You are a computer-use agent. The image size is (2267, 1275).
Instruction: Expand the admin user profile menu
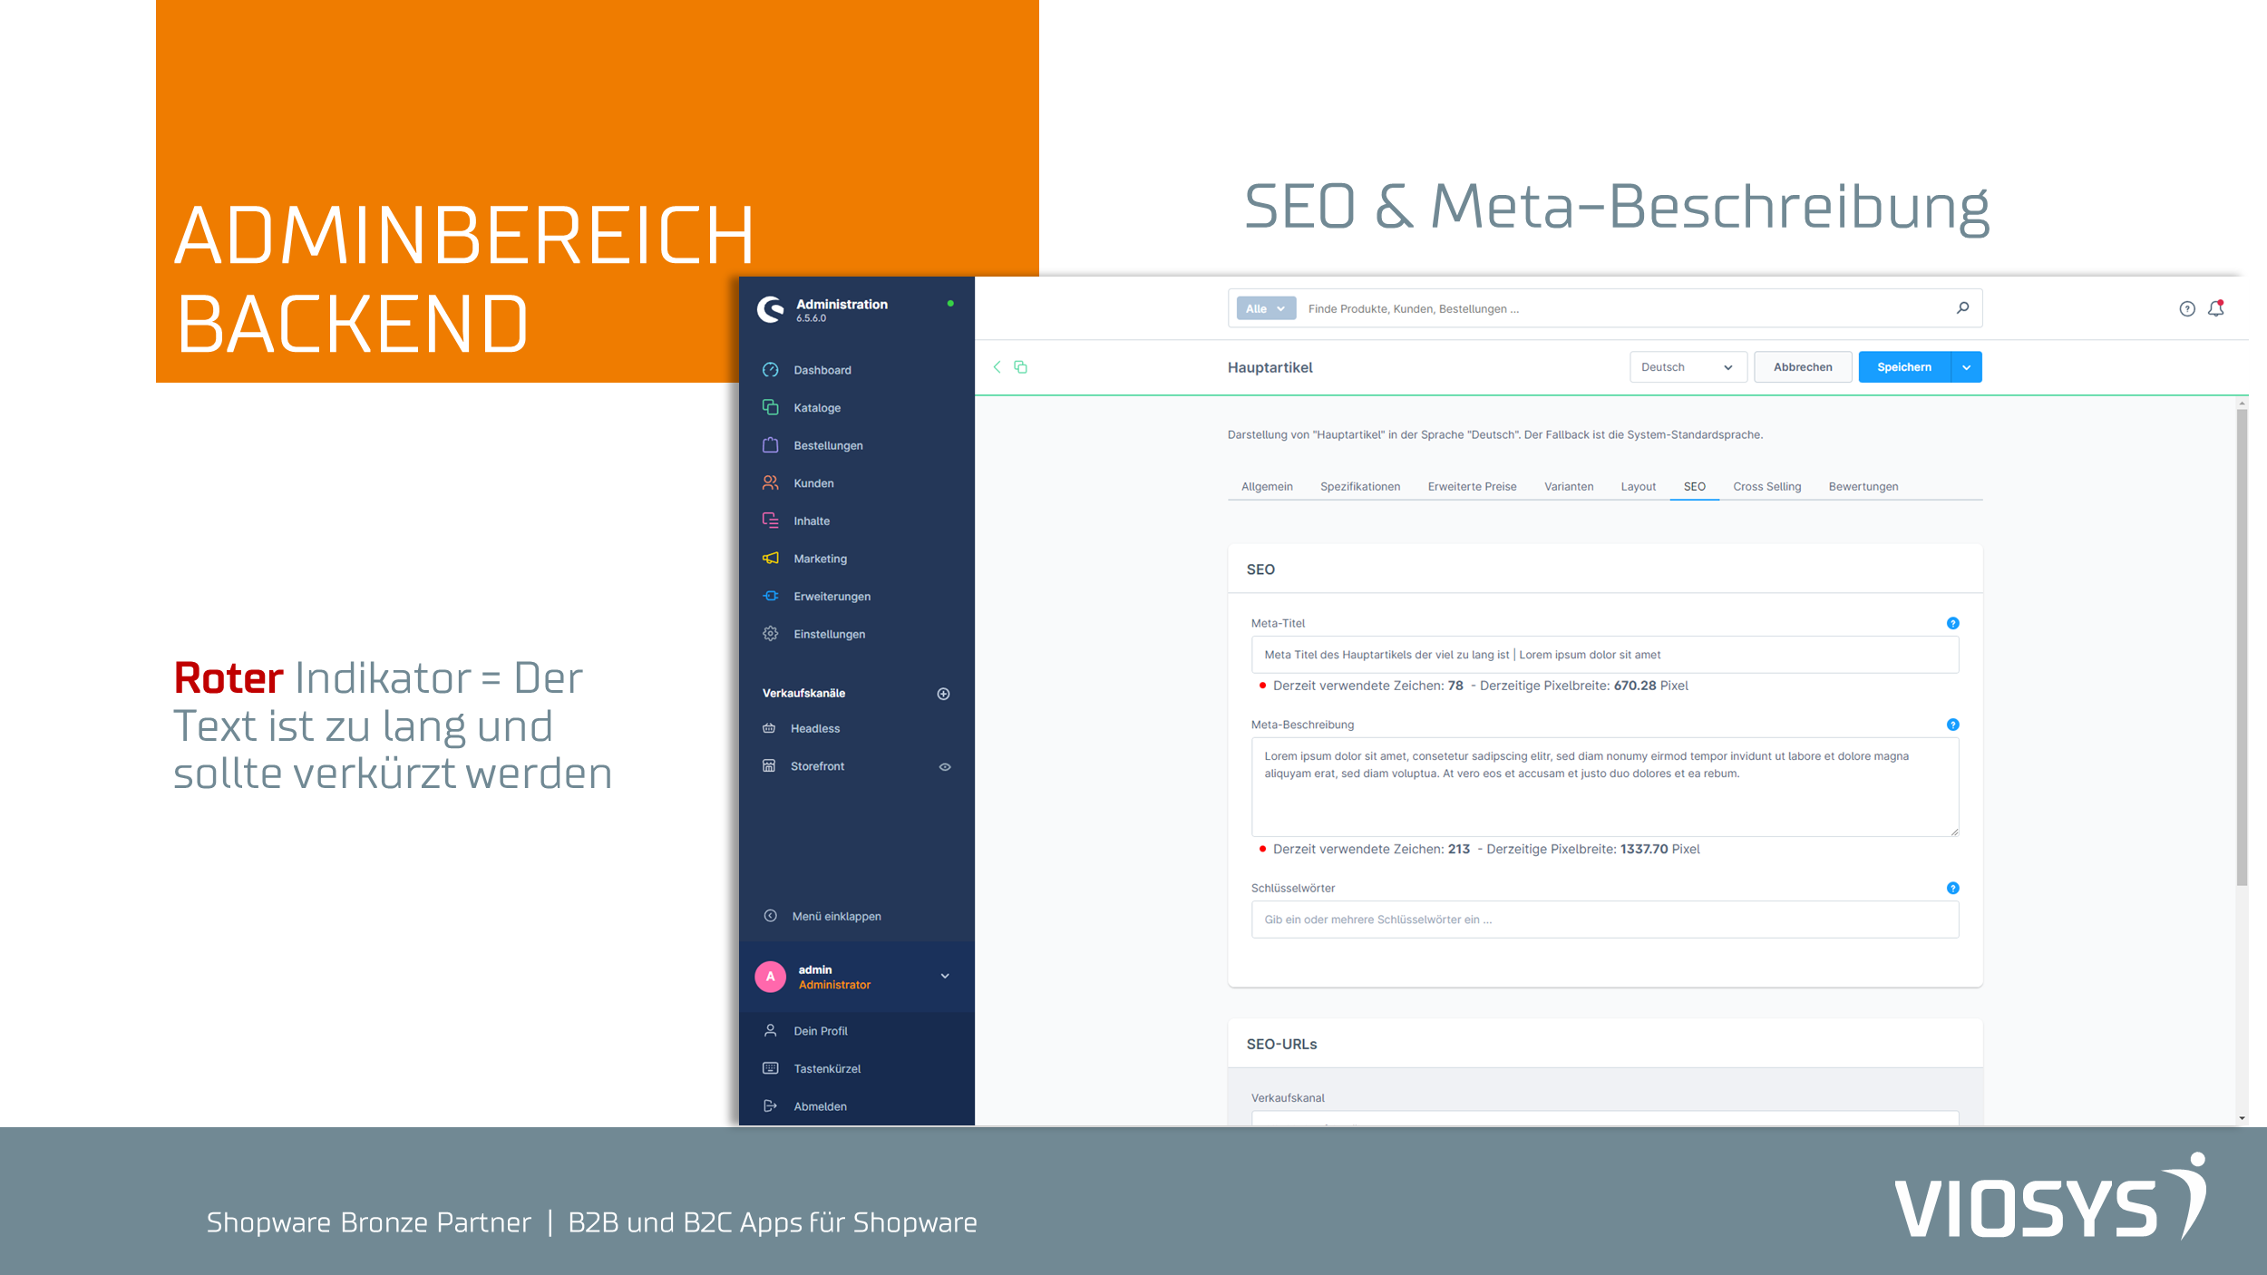(x=945, y=976)
